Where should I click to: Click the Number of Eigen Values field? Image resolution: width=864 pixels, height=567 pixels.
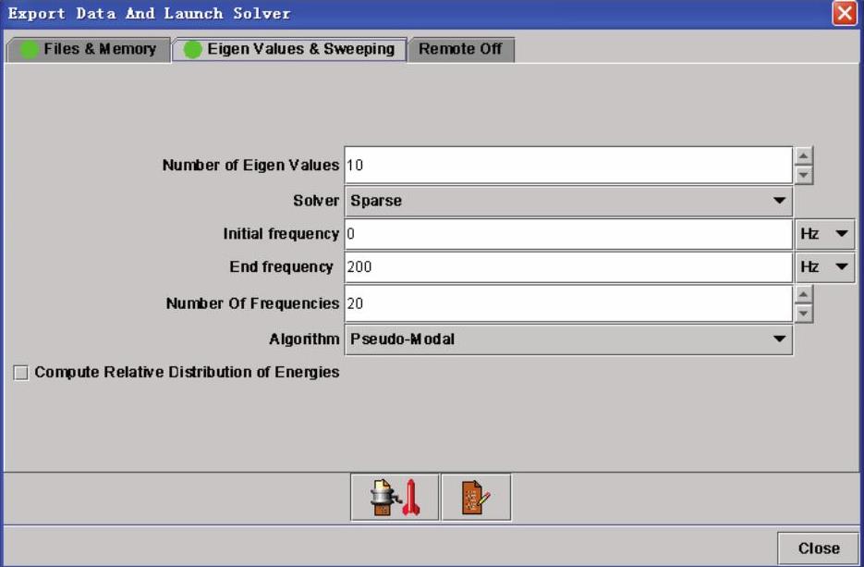567,166
